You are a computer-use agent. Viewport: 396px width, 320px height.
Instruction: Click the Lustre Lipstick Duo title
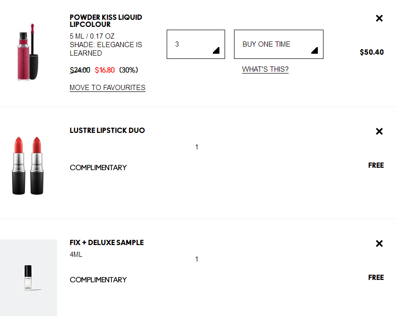point(107,131)
